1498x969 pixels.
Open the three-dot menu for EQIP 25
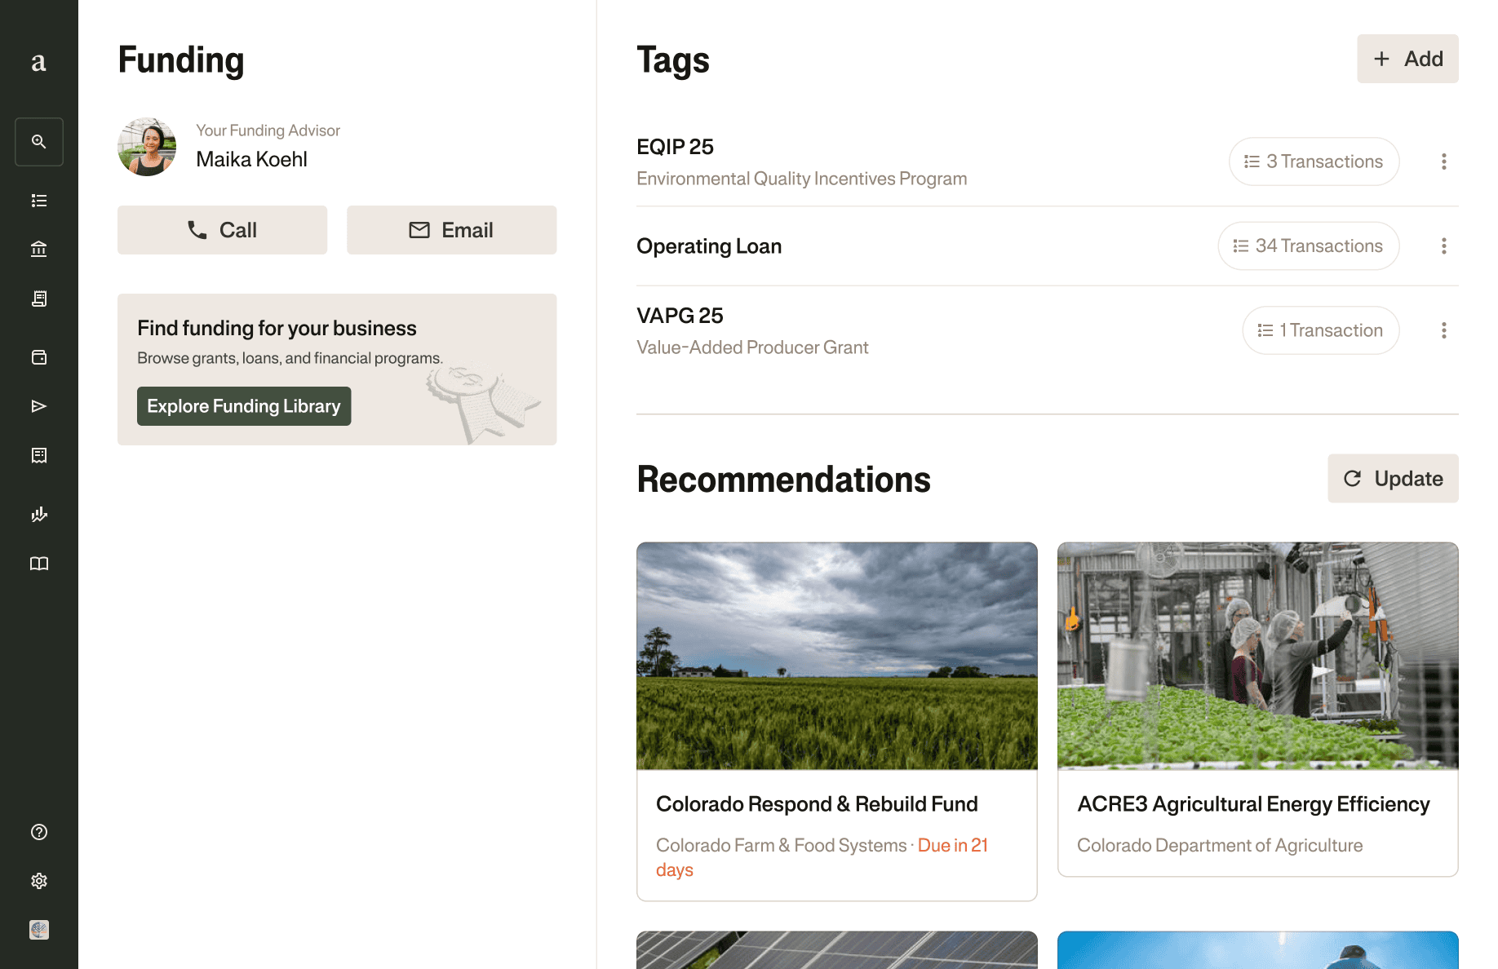coord(1443,161)
